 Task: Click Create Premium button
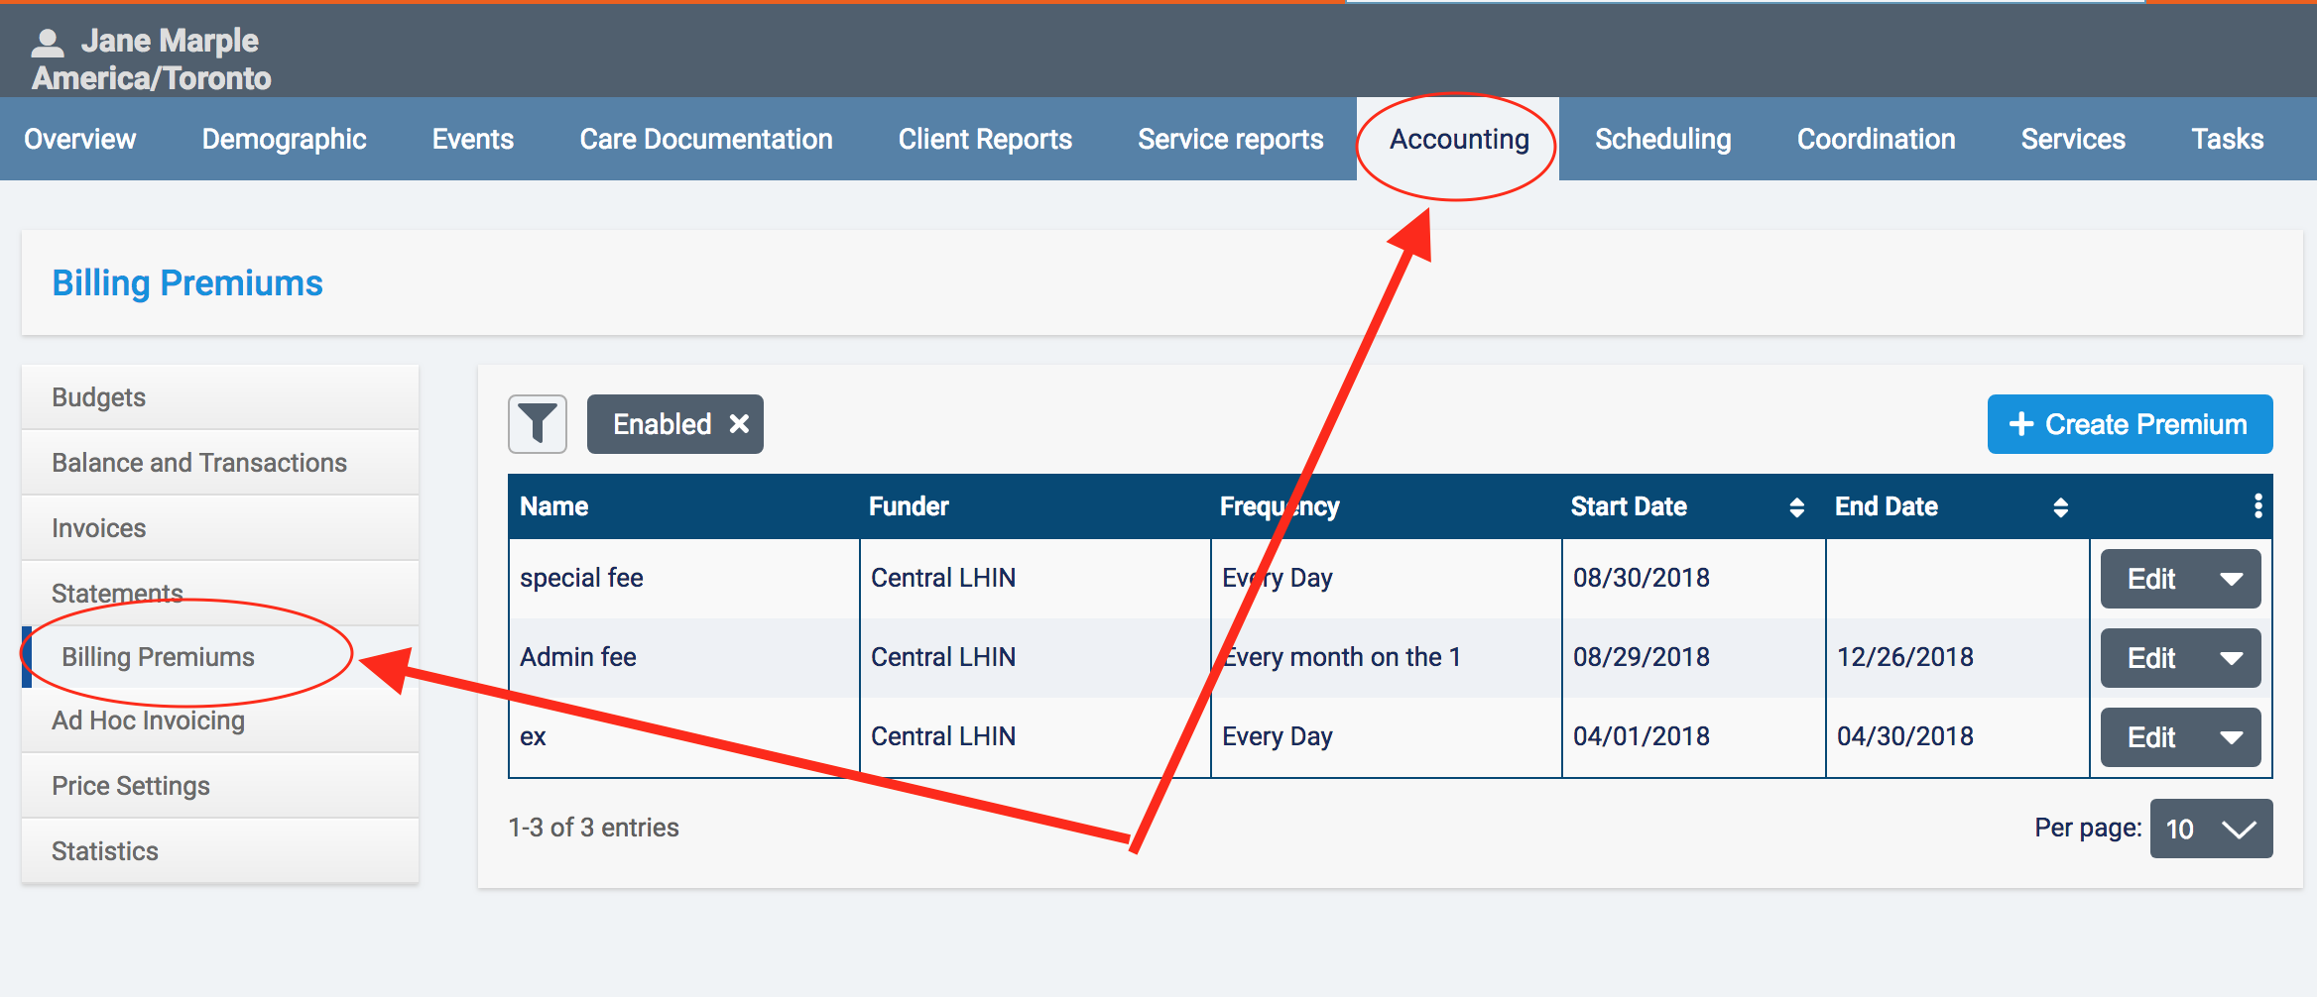(2130, 424)
